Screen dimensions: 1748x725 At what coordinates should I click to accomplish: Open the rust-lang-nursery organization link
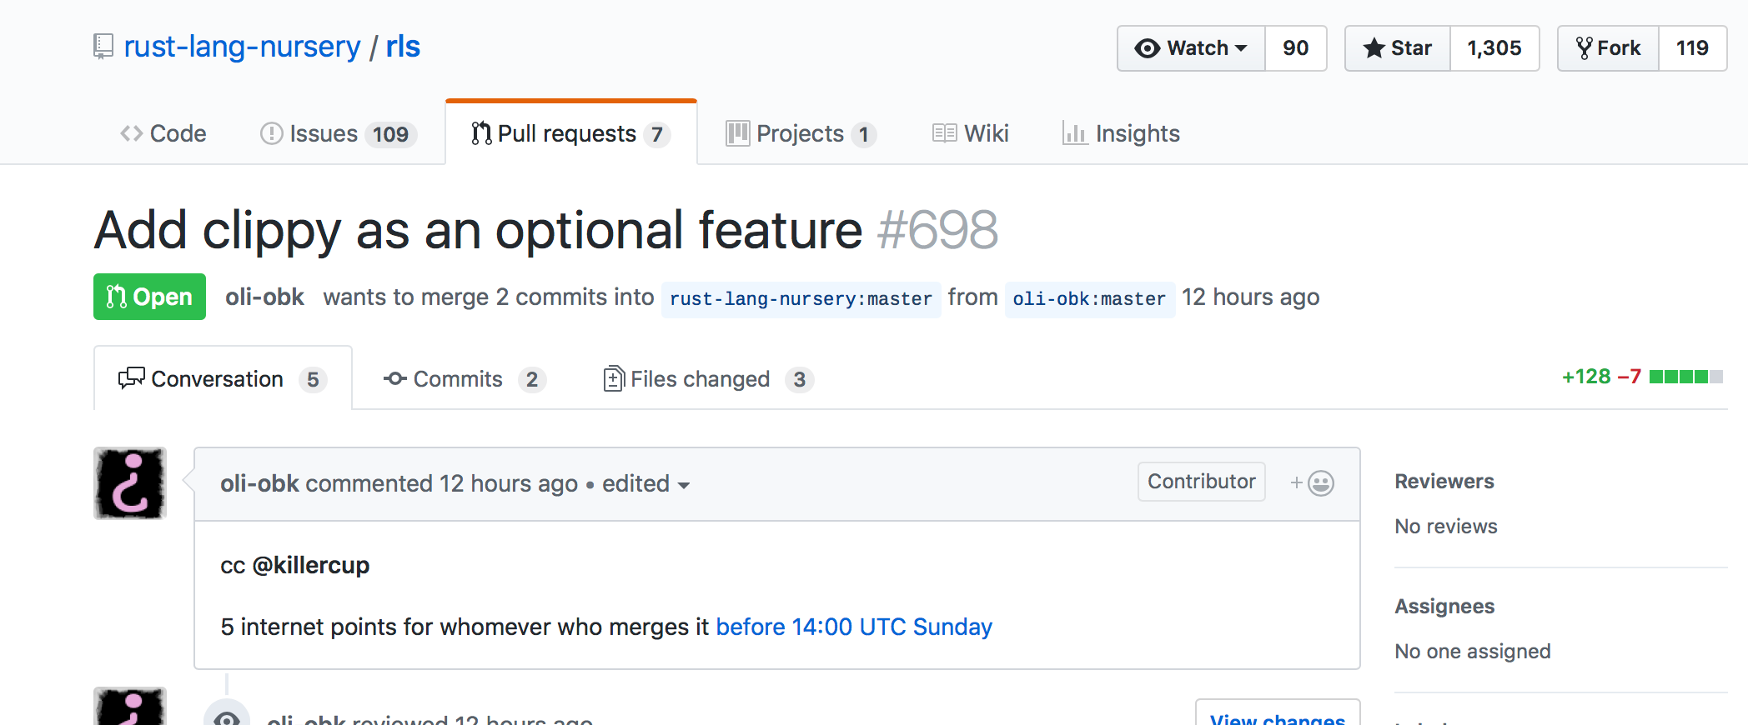point(242,47)
